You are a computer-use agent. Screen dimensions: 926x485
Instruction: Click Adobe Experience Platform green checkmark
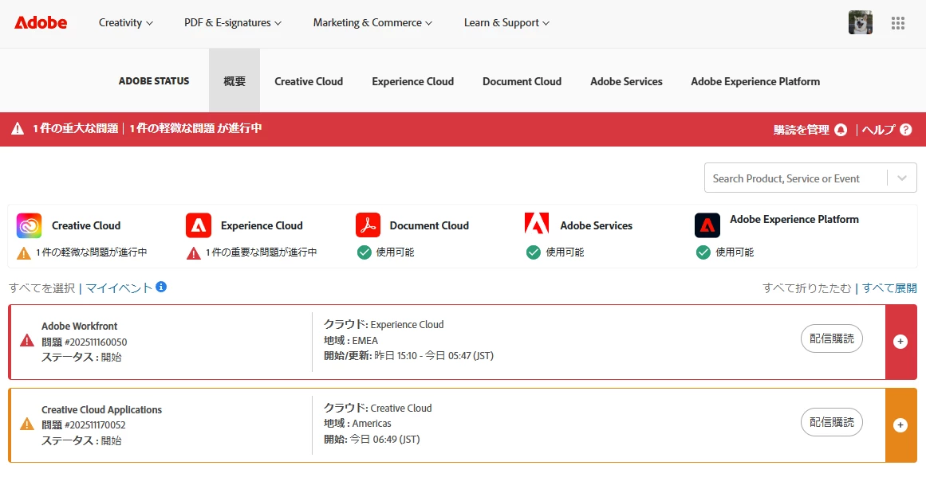(x=703, y=252)
